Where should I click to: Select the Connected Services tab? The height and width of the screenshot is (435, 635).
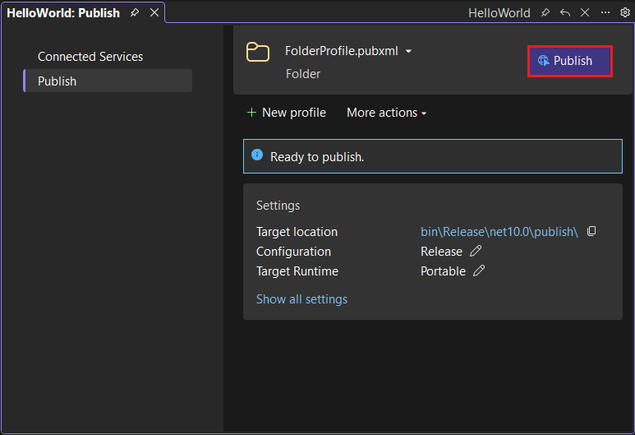pyautogui.click(x=90, y=57)
